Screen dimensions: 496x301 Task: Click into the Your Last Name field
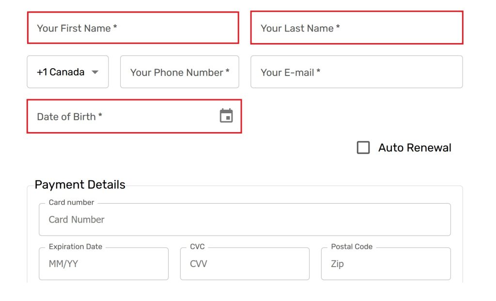click(356, 28)
